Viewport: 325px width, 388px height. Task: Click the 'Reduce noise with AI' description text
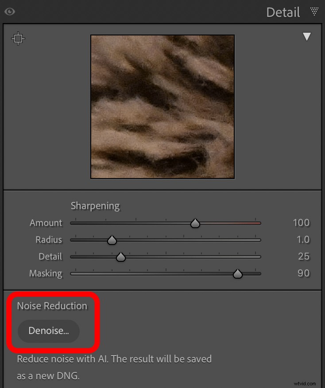tap(114, 368)
